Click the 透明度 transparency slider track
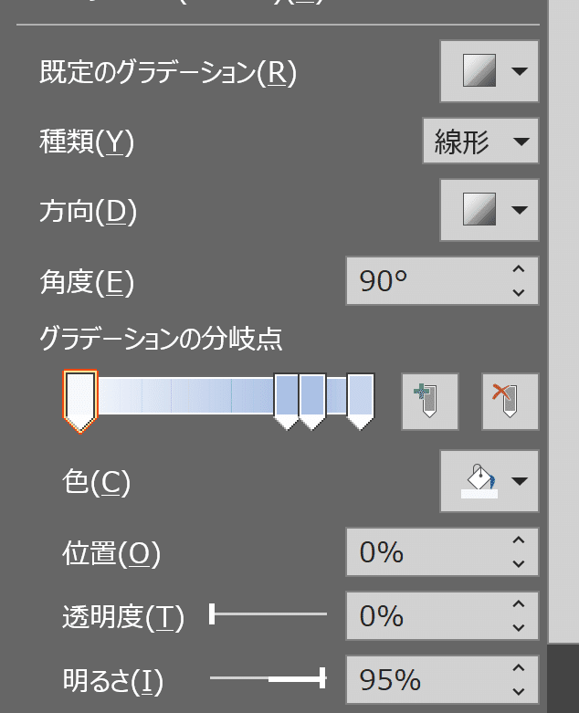The width and height of the screenshot is (579, 713). tap(268, 614)
